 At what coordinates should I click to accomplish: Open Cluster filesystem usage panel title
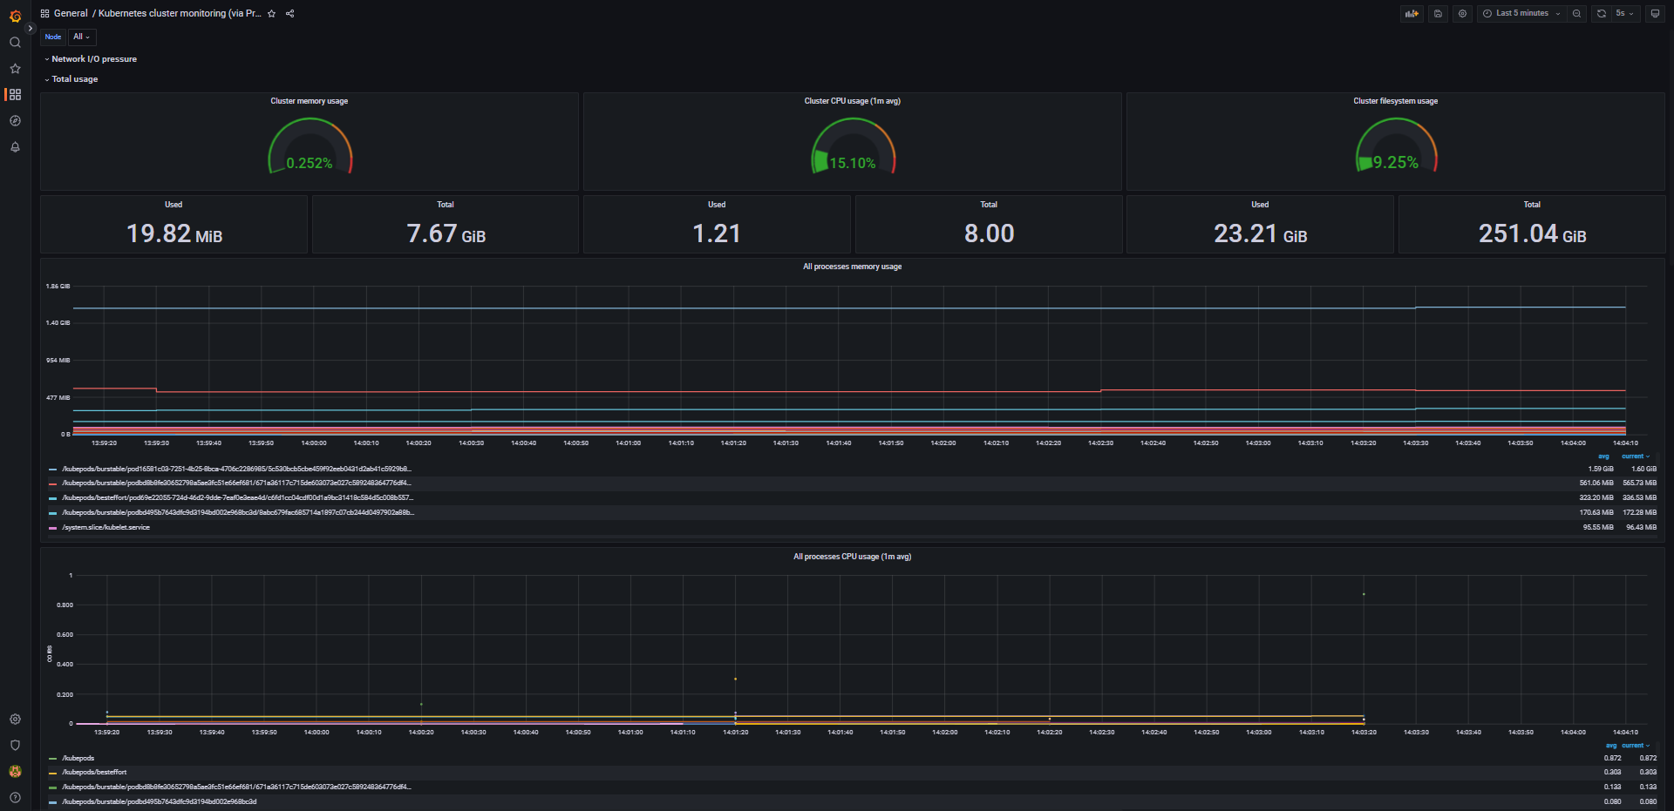point(1395,101)
